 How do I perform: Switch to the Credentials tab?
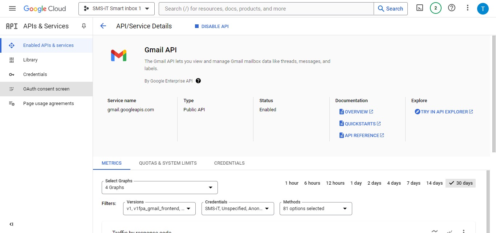tap(229, 163)
